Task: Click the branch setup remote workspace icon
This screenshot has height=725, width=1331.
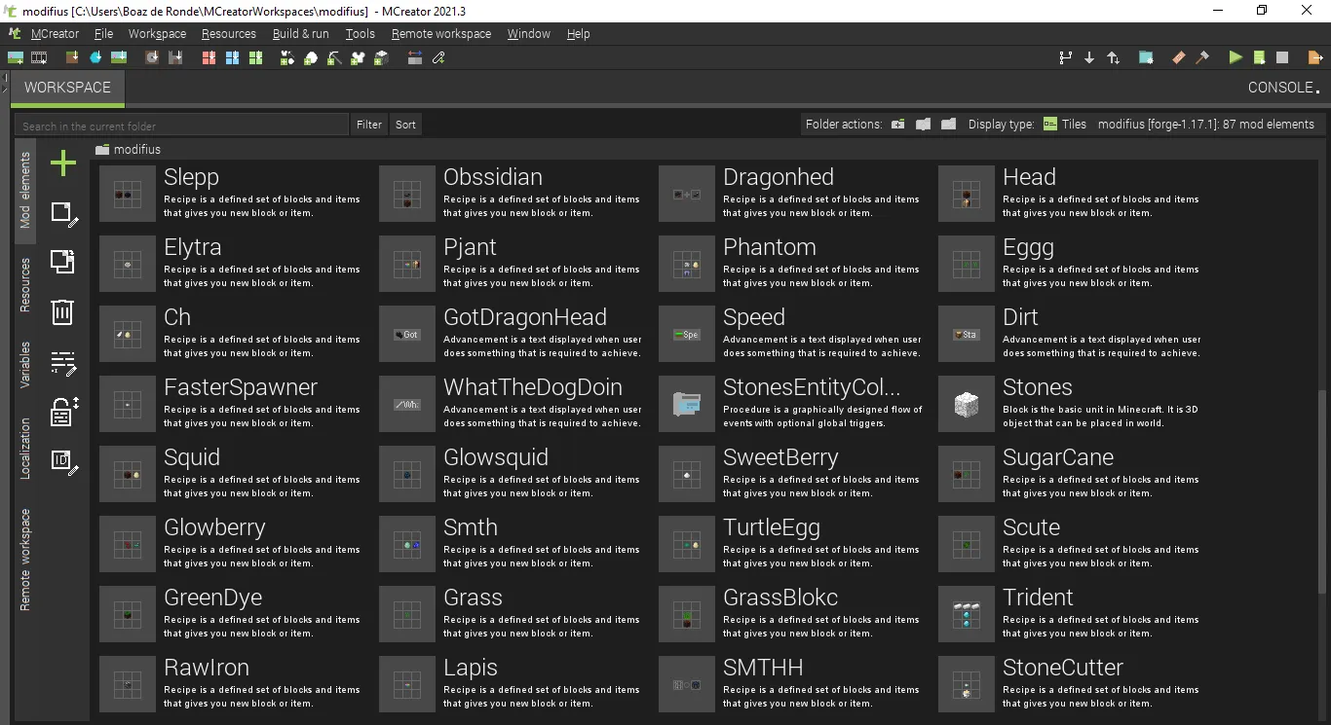Action: 1065,58
